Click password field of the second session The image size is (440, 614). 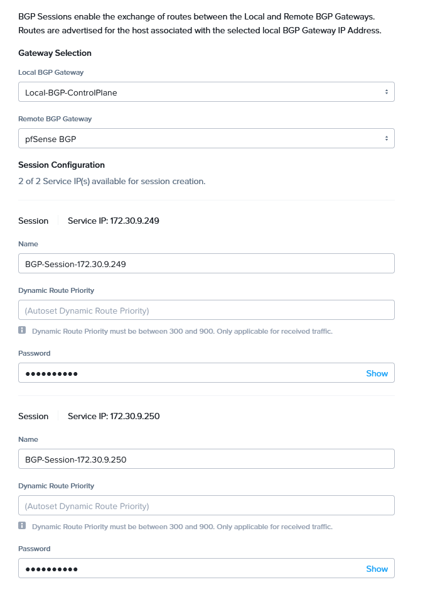188,569
